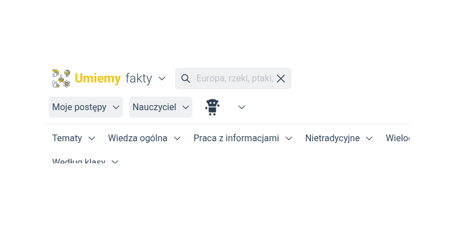Expand the Tematy chevron arrow

click(x=92, y=138)
